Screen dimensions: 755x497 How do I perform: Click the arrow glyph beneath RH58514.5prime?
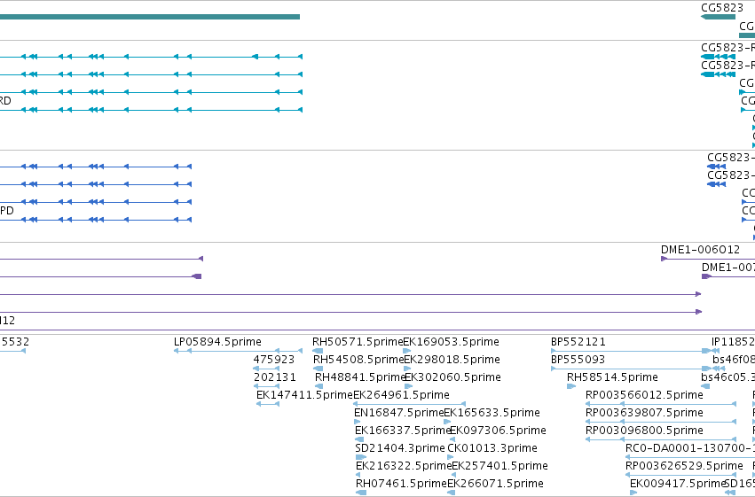571,386
